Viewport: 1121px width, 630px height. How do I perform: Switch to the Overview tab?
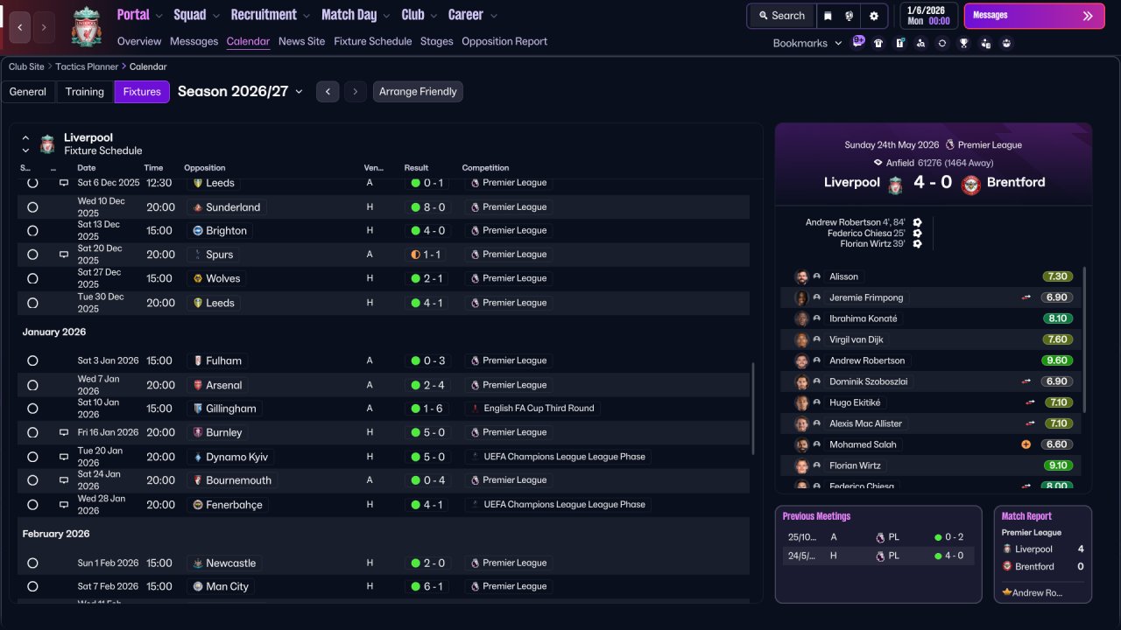139,41
